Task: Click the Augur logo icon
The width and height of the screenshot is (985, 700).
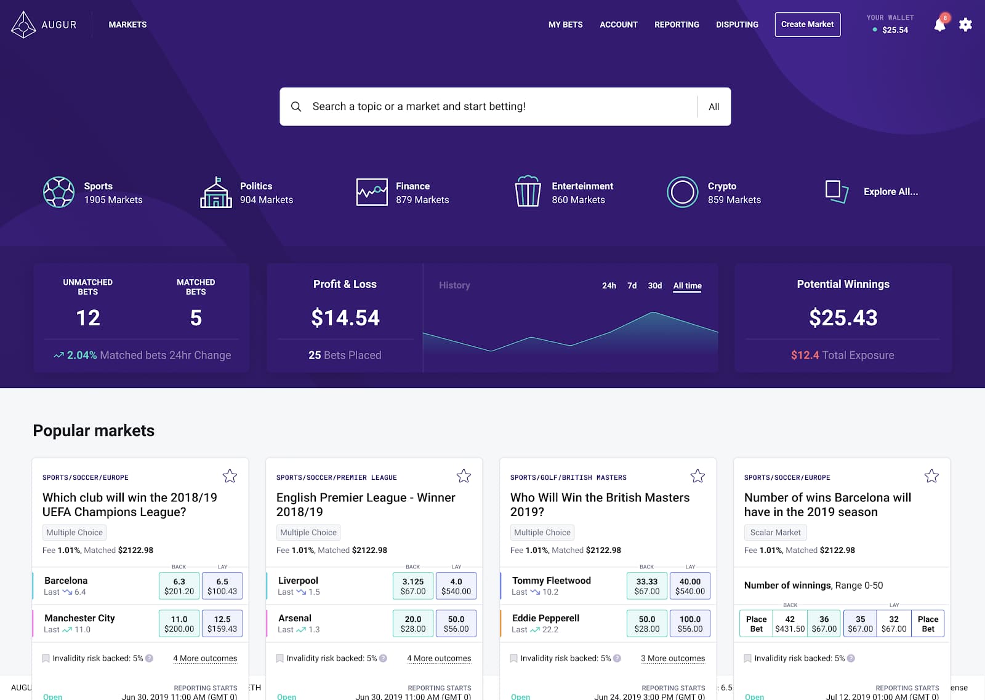Action: point(23,25)
